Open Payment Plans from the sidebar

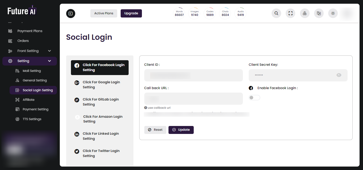(x=29, y=31)
